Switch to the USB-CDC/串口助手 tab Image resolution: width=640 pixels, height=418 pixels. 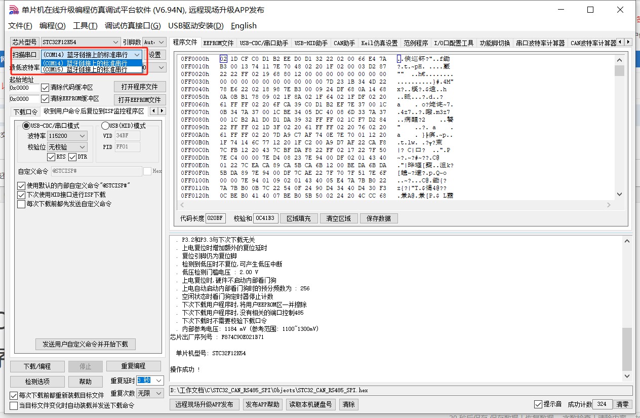point(264,43)
